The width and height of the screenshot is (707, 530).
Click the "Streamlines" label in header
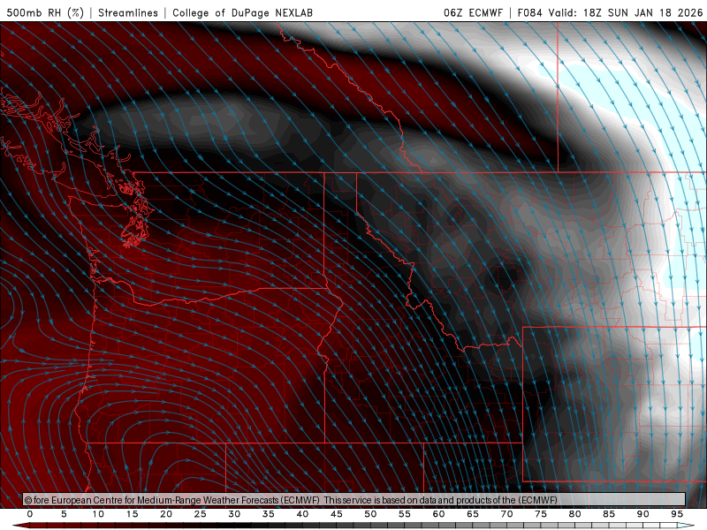tap(128, 12)
